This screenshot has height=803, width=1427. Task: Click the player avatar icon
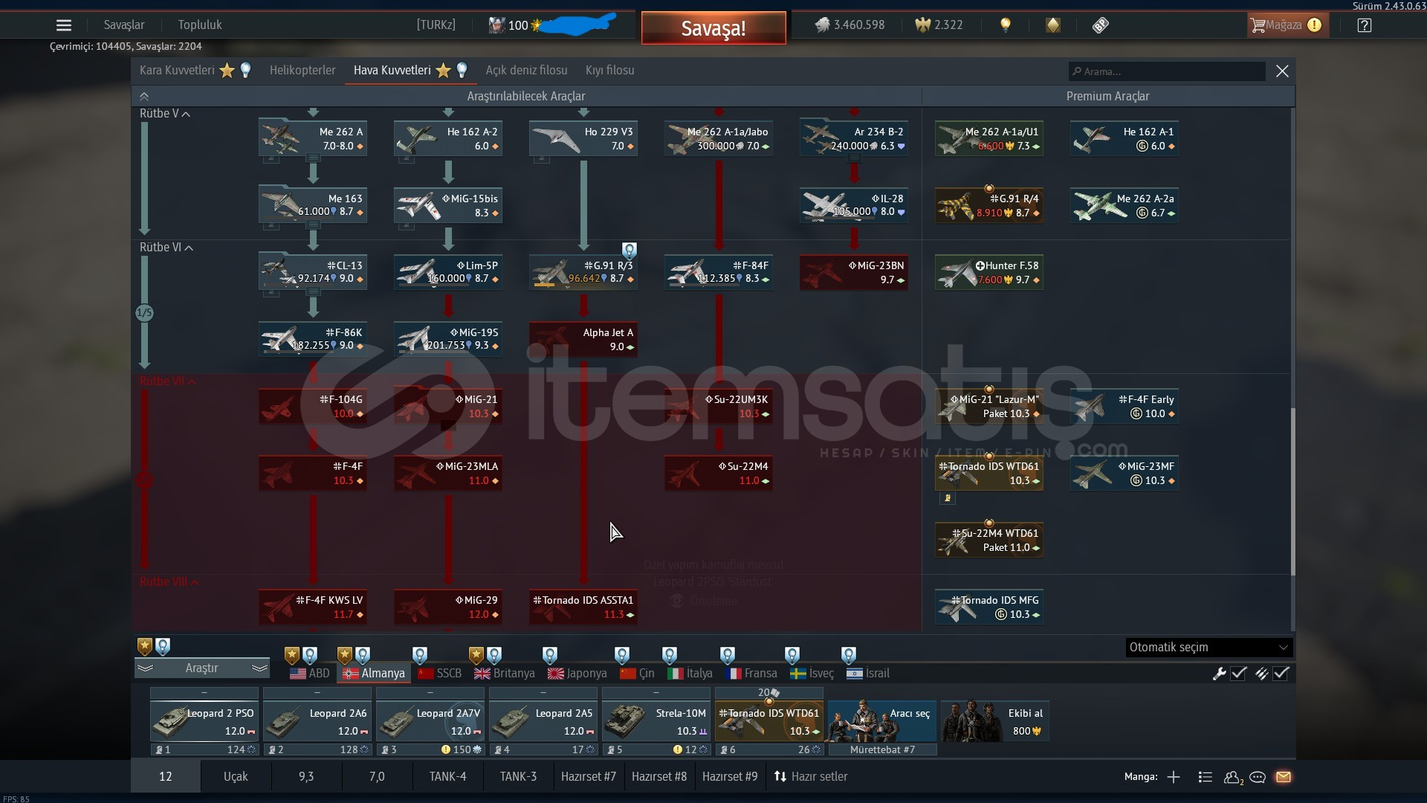[x=496, y=25]
